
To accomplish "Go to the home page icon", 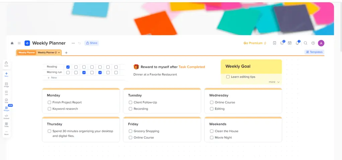I will point(12,43).
